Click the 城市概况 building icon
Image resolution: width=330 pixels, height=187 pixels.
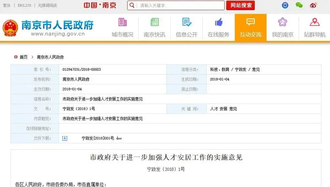(x=122, y=22)
